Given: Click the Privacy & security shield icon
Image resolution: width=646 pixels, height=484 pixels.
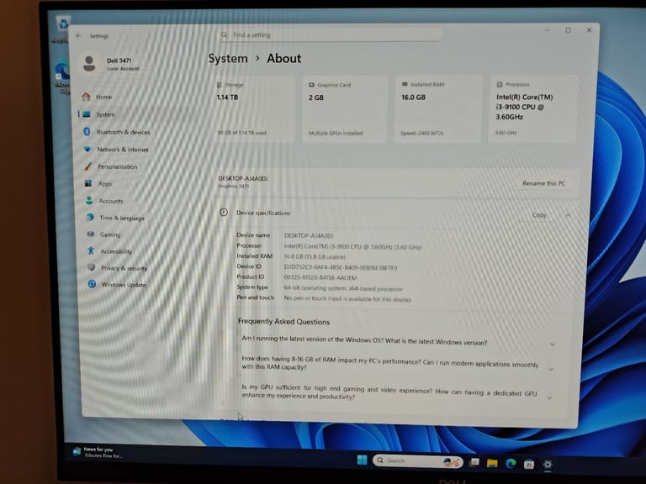Looking at the screenshot, I should point(92,267).
